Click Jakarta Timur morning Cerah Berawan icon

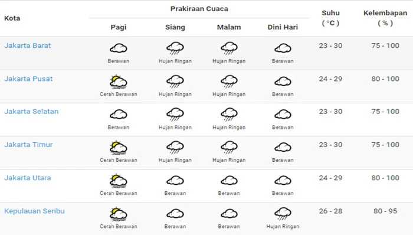click(x=119, y=148)
